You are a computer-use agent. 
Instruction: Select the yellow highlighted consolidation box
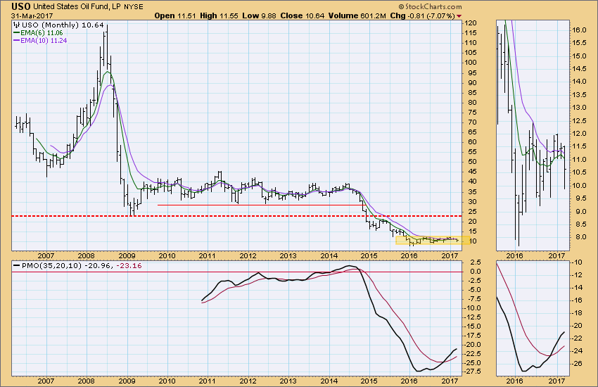(x=428, y=240)
